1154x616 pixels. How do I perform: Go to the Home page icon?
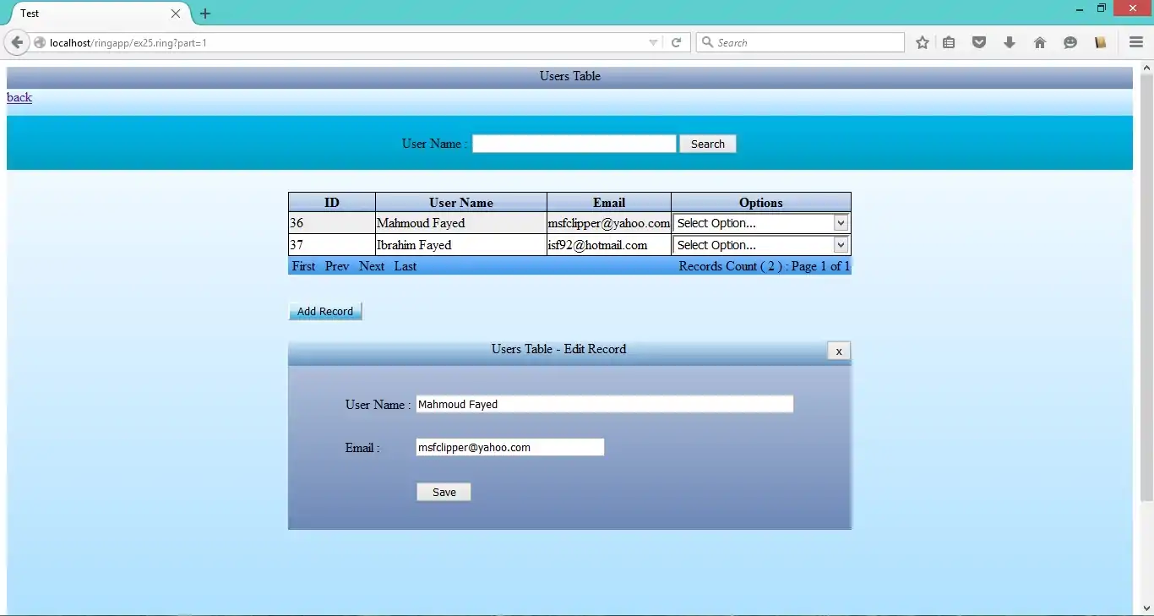coord(1040,42)
